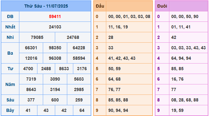Click the 'Nhì' prize label
The height and width of the screenshot is (116, 209).
10,37
